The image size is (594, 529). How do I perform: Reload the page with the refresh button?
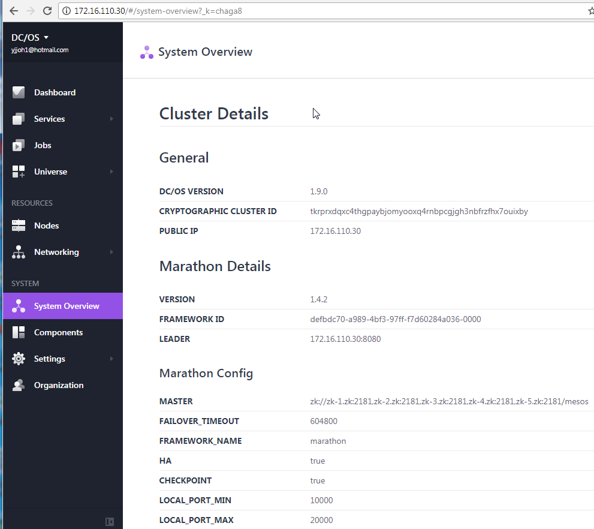[x=47, y=10]
